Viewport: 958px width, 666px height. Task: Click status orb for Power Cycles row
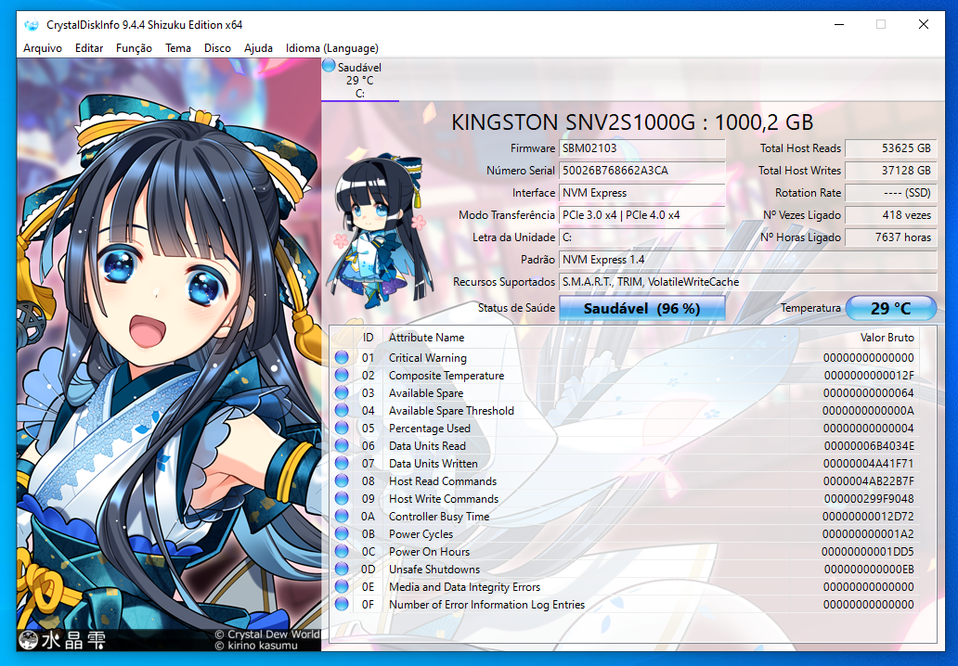[342, 533]
